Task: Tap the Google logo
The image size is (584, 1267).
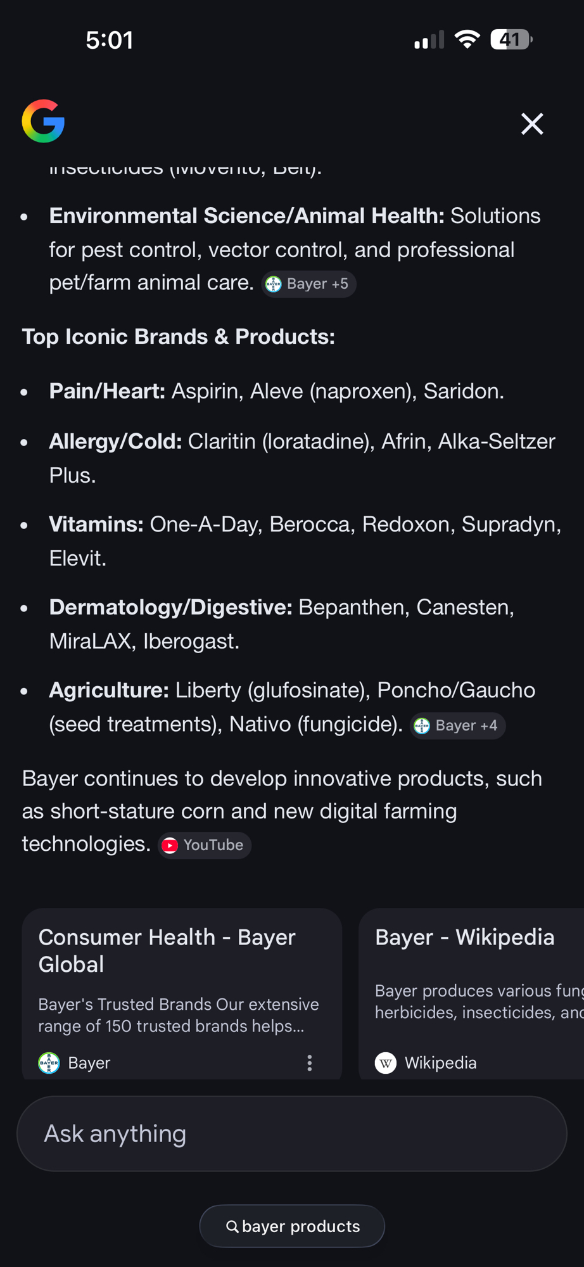Action: click(x=43, y=121)
